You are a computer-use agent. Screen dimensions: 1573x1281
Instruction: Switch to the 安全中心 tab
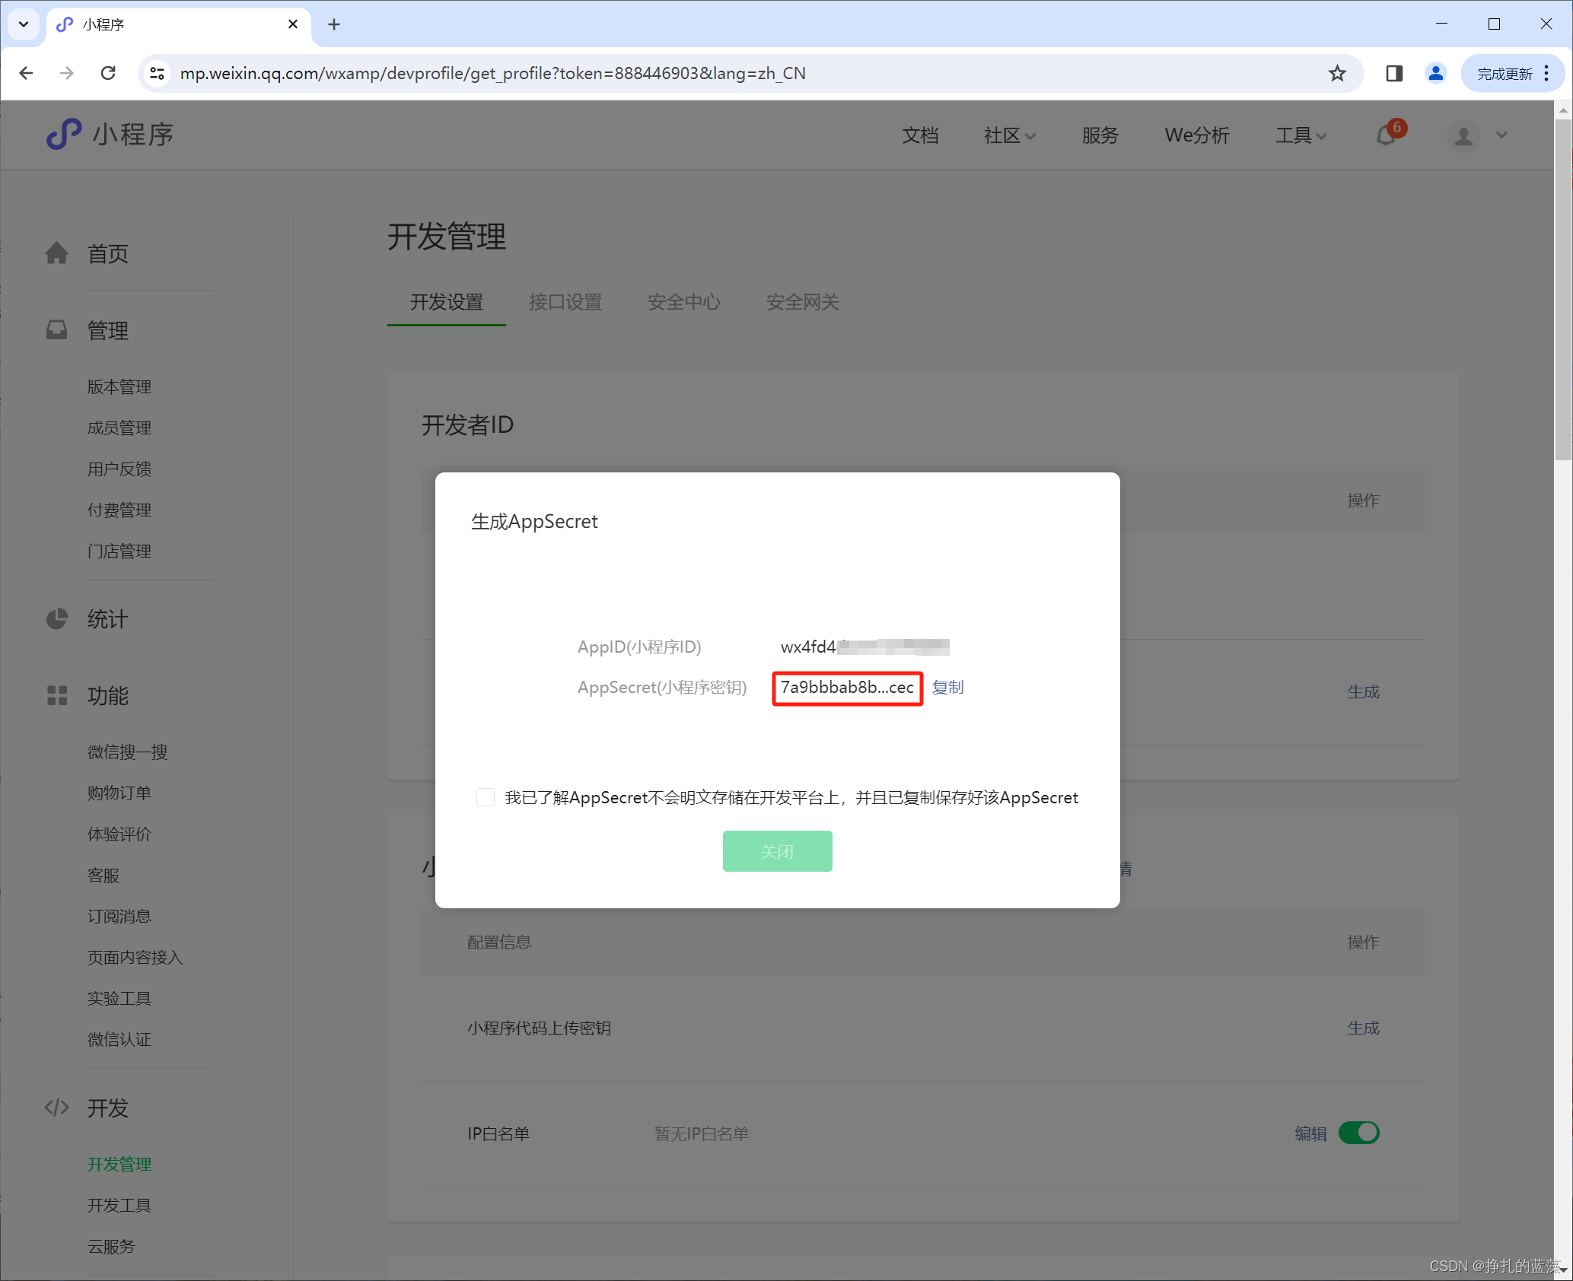[683, 302]
